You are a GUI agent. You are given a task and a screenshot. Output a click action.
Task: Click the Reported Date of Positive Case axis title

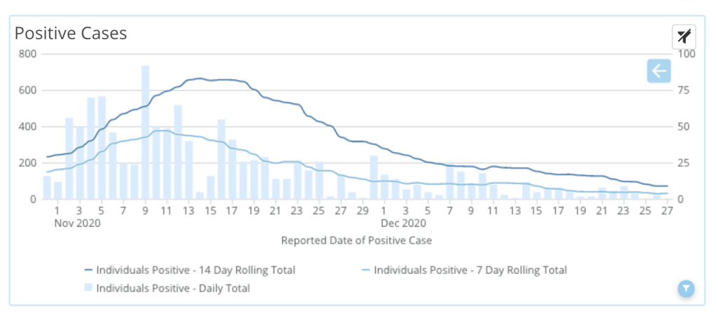click(x=356, y=240)
